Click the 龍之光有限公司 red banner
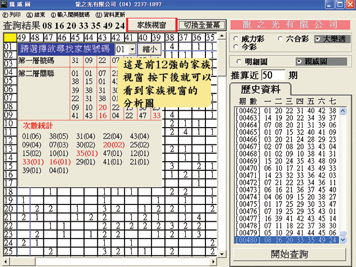356x267 pixels. (x=290, y=25)
